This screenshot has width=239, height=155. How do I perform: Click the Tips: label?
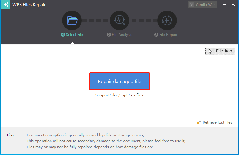coord(10,135)
